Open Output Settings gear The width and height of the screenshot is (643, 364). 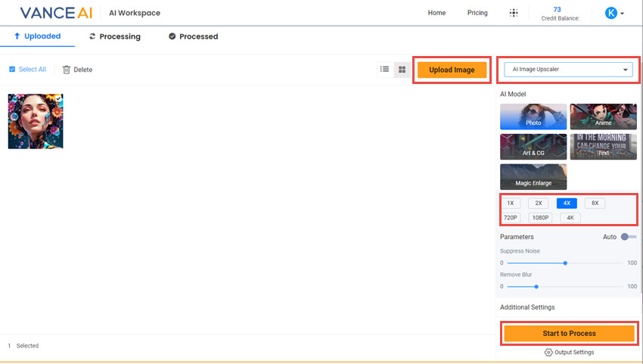click(x=548, y=353)
